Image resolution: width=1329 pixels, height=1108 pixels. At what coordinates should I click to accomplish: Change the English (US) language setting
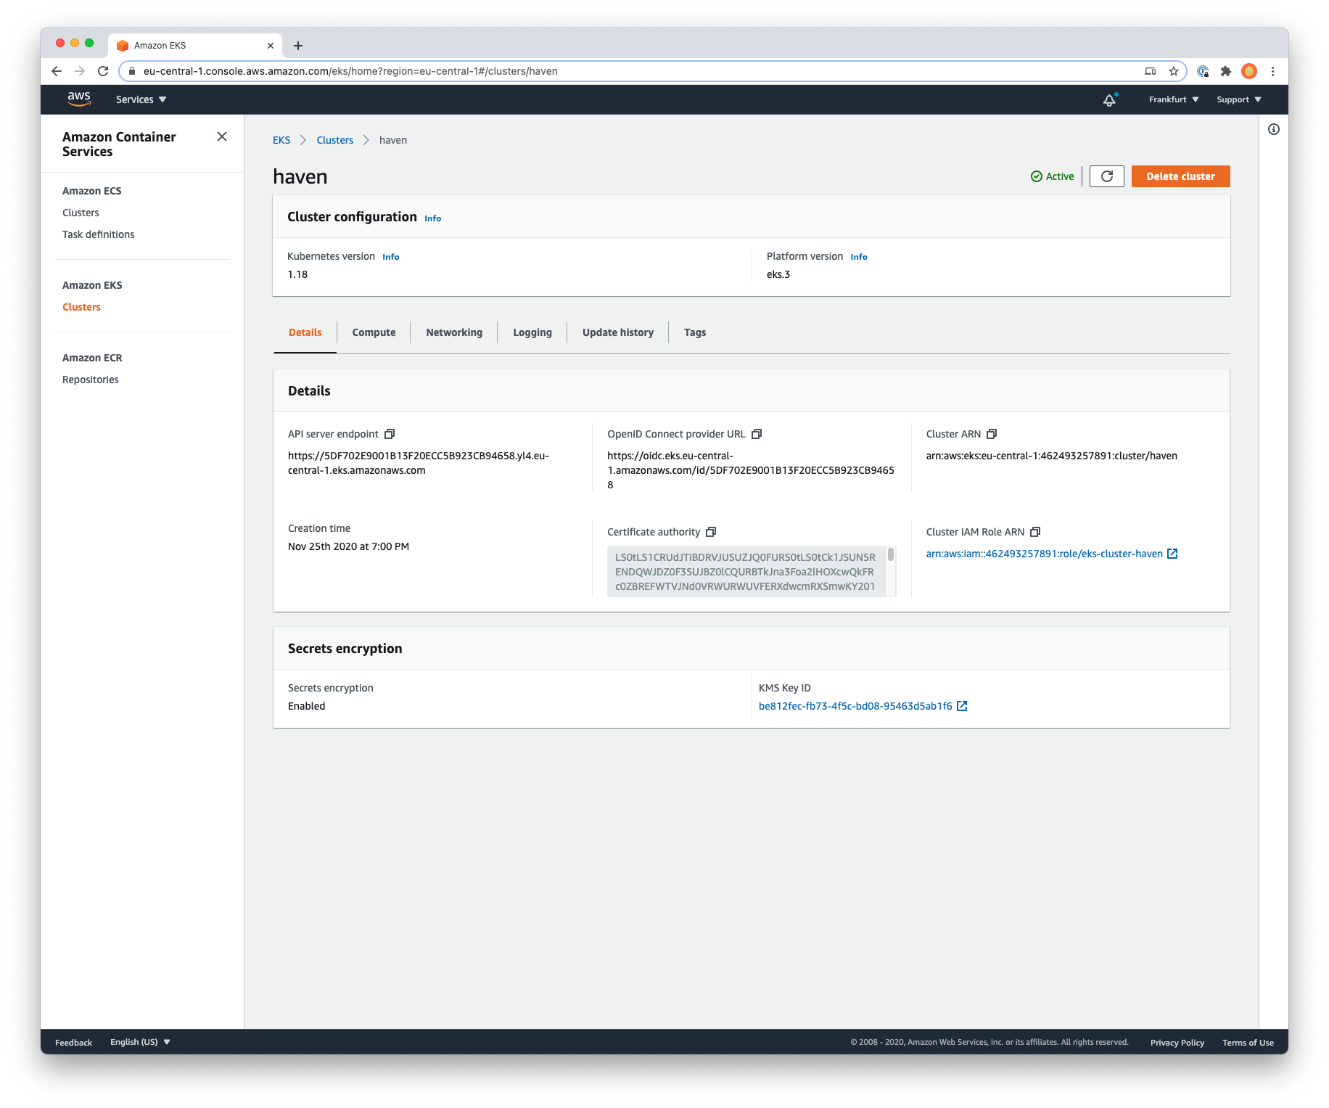tap(139, 1041)
